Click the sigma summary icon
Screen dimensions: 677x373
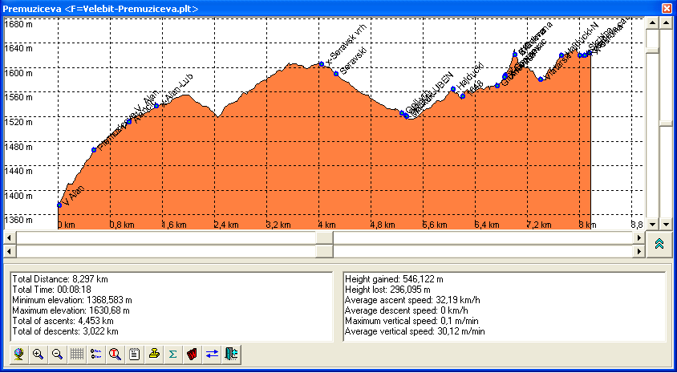pos(173,354)
